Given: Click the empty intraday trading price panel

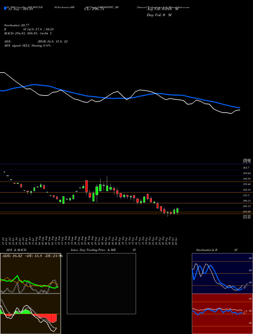Looking at the screenshot, I should [x=101, y=283].
